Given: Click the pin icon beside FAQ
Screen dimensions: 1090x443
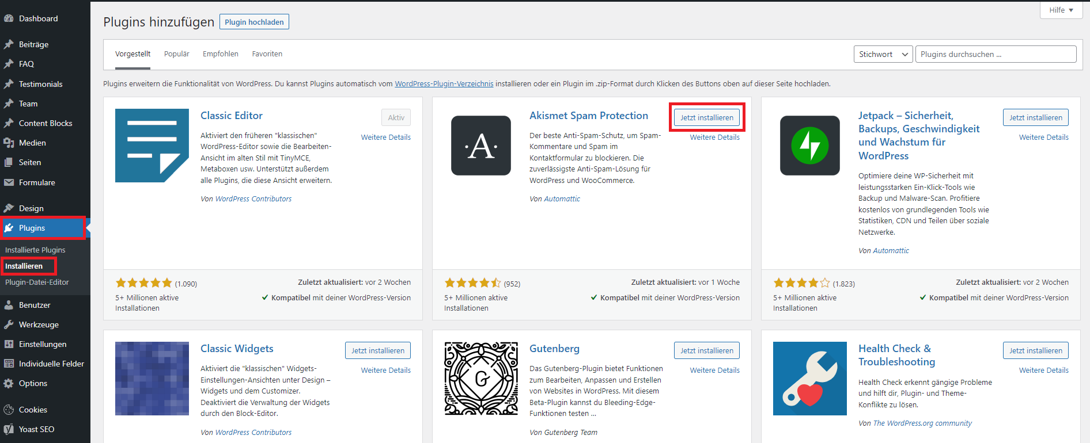Looking at the screenshot, I should click(9, 64).
